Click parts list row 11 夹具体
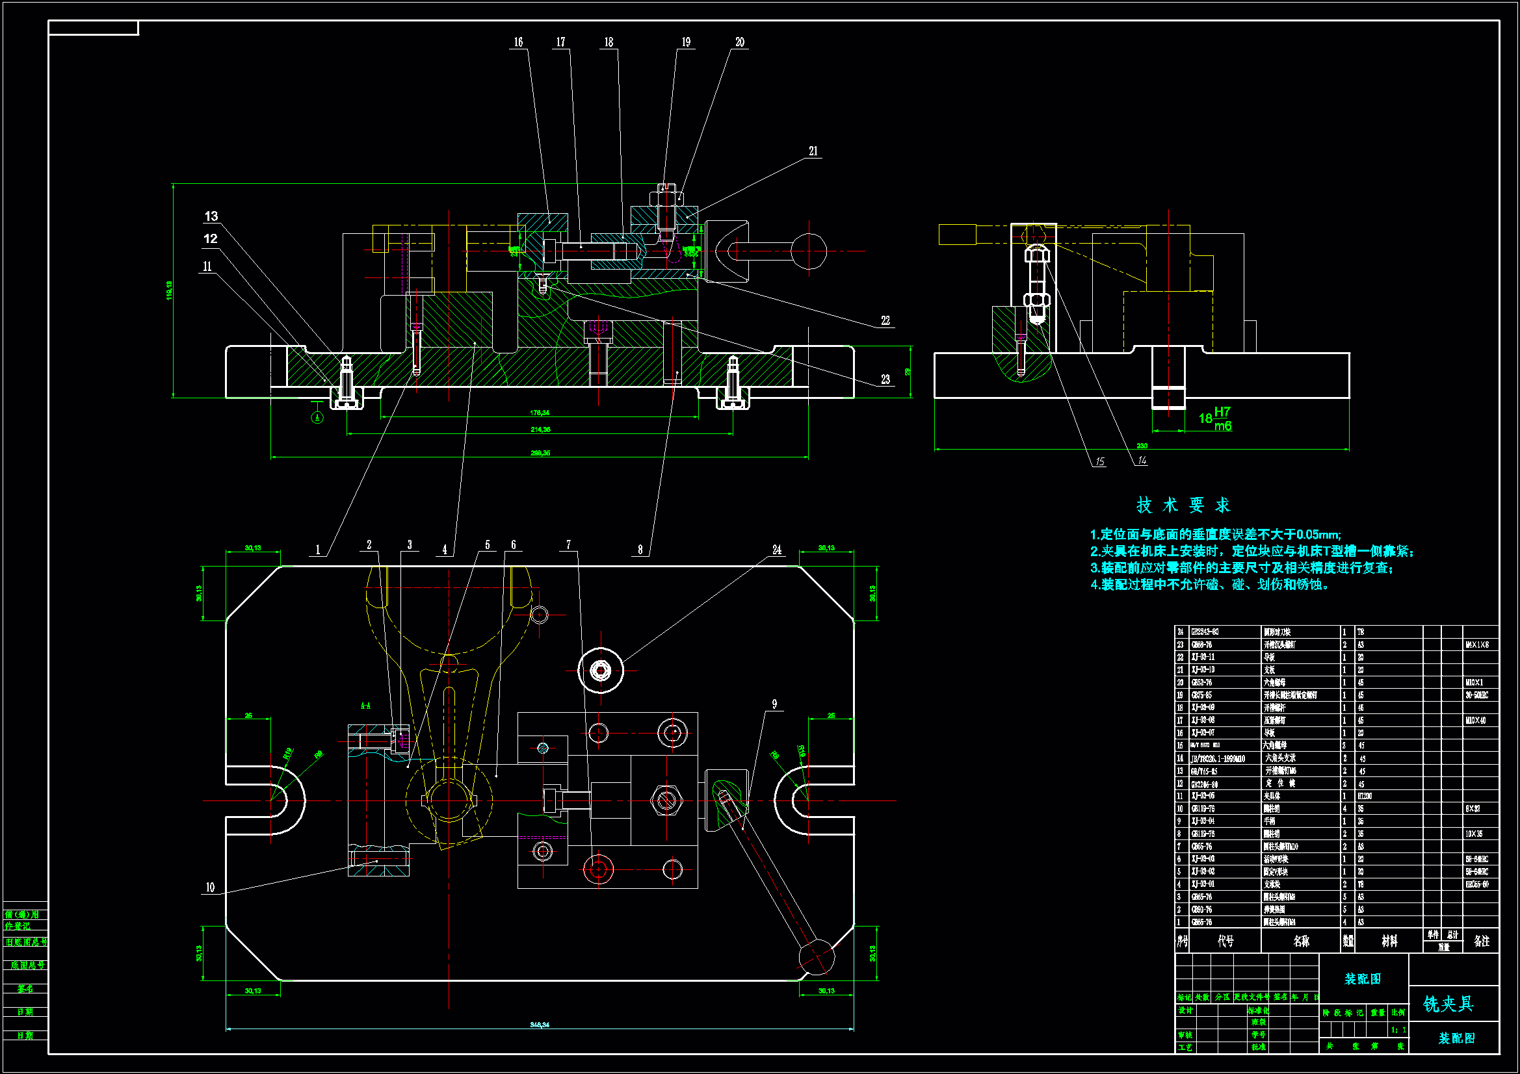 [1272, 796]
